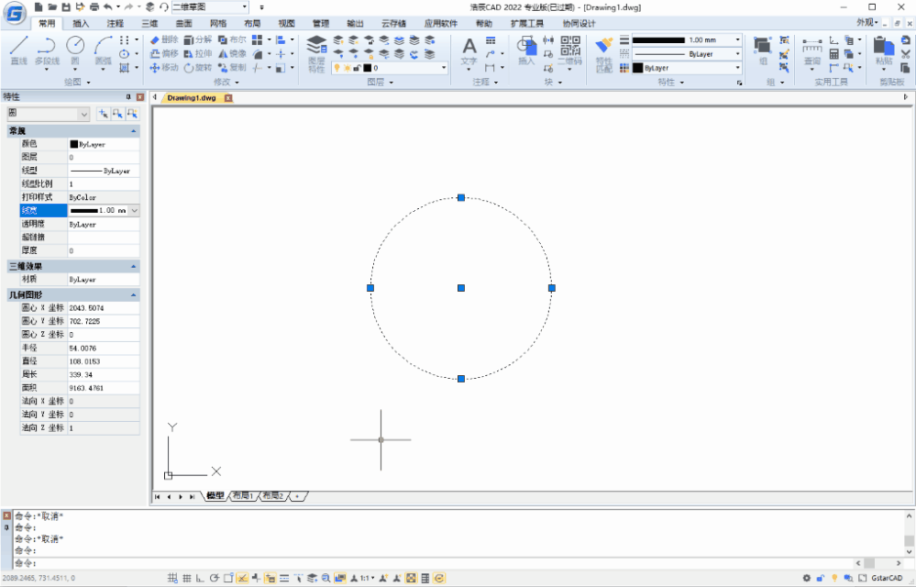Click the print icon in quick access toolbar
916x587 pixels.
94,7
